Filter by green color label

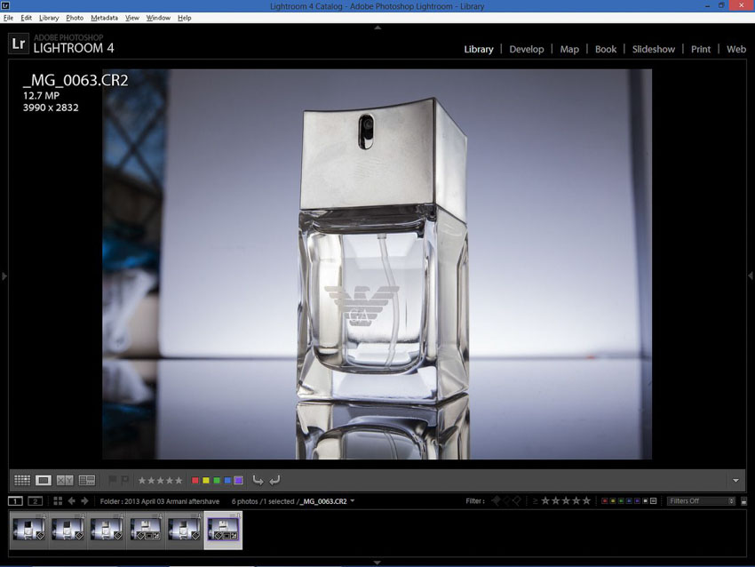(x=621, y=501)
